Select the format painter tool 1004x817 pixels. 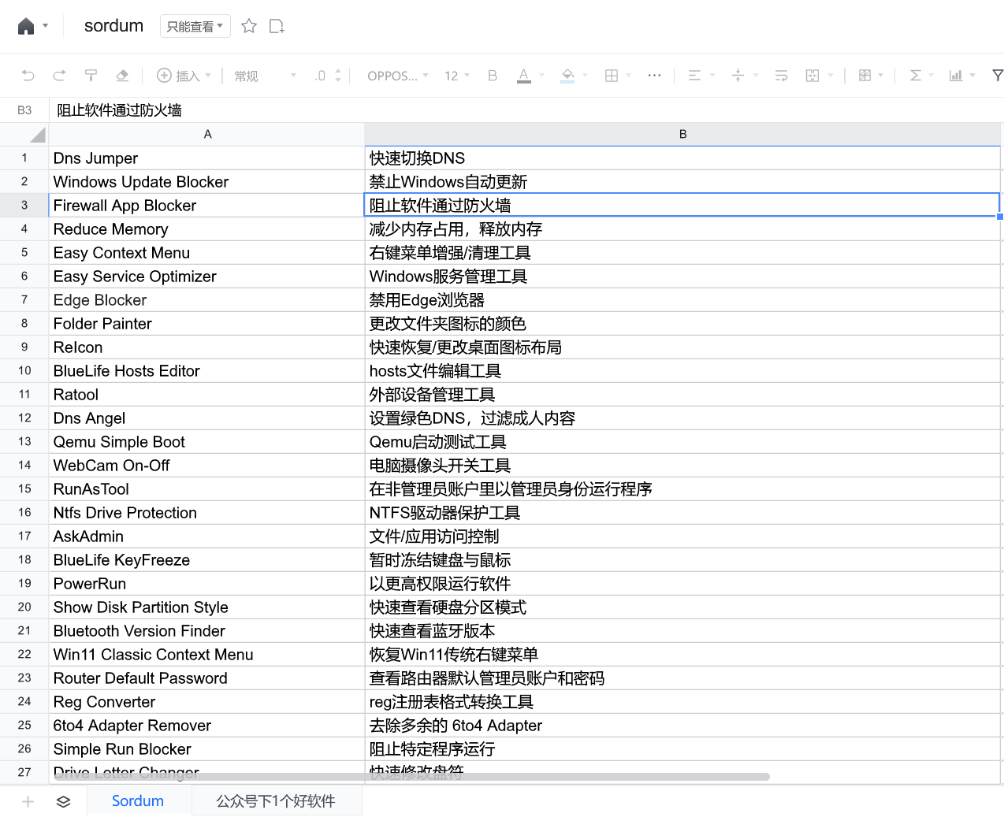(x=91, y=76)
